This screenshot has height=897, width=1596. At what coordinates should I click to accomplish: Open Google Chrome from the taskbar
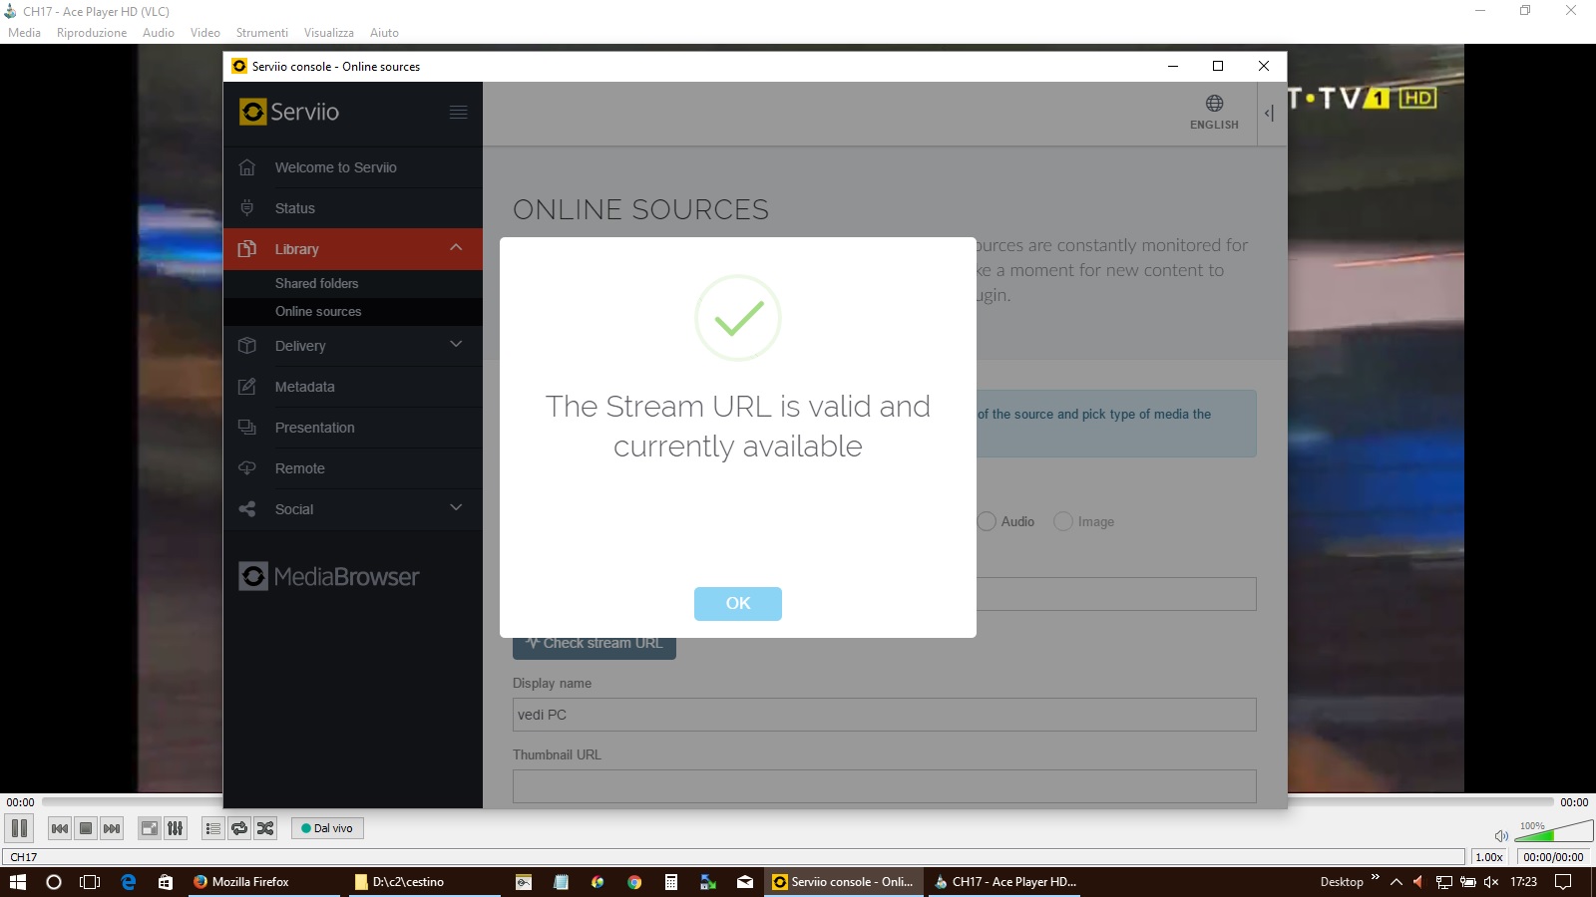tap(634, 882)
